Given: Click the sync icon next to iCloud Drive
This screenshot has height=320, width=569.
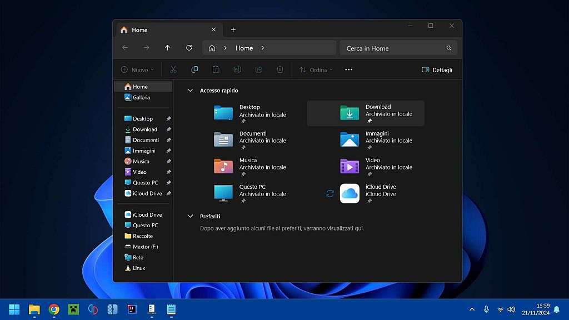Looking at the screenshot, I should [330, 193].
